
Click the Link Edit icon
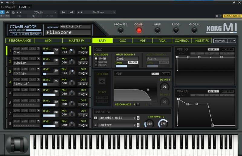coord(102,81)
